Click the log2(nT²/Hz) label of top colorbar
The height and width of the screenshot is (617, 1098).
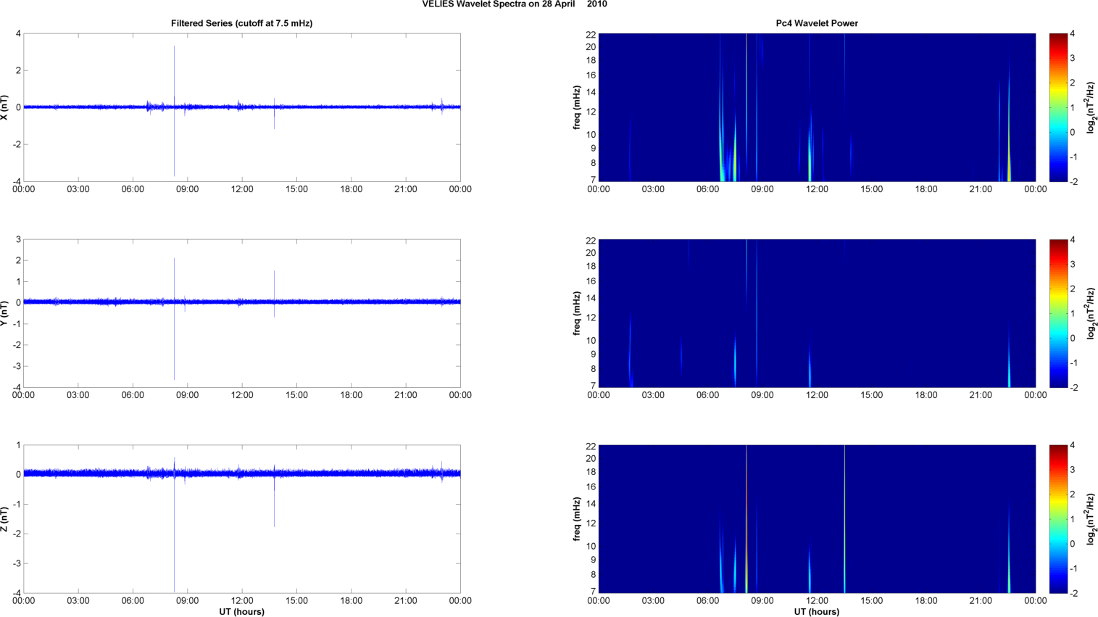click(1090, 107)
